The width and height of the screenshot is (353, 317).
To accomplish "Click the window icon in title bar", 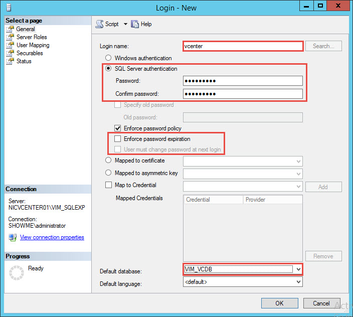I will [x=9, y=8].
